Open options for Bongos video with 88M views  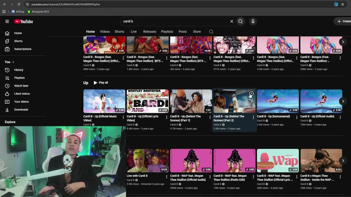point(123,58)
